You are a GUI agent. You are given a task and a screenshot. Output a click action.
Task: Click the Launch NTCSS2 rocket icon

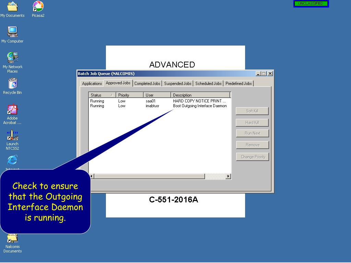point(12,135)
